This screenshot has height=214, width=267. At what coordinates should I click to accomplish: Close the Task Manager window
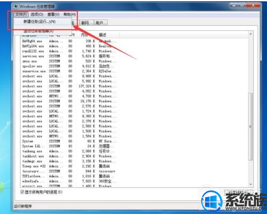tap(253, 6)
